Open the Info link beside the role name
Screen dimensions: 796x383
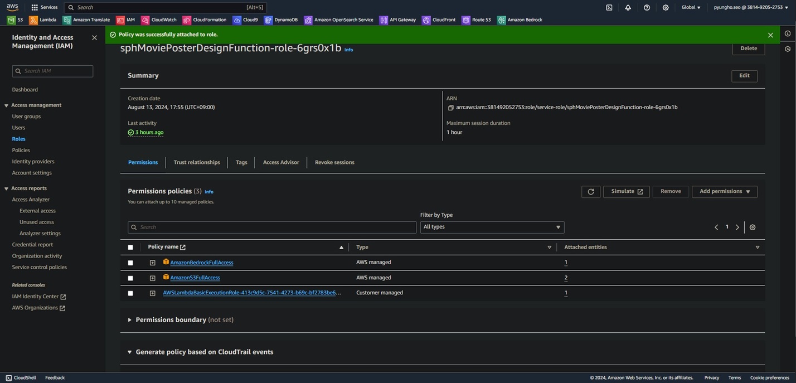pos(348,50)
